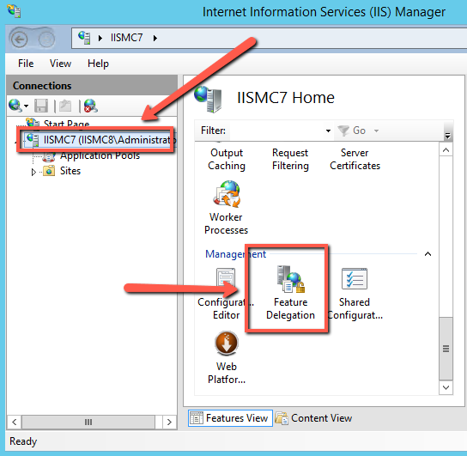This screenshot has height=456, width=467.
Task: Select the Start Page tree item
Action: pos(66,124)
